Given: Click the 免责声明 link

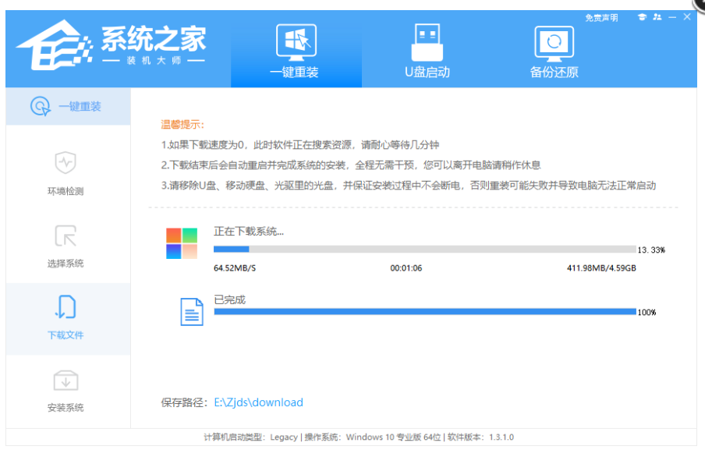Looking at the screenshot, I should (x=601, y=17).
